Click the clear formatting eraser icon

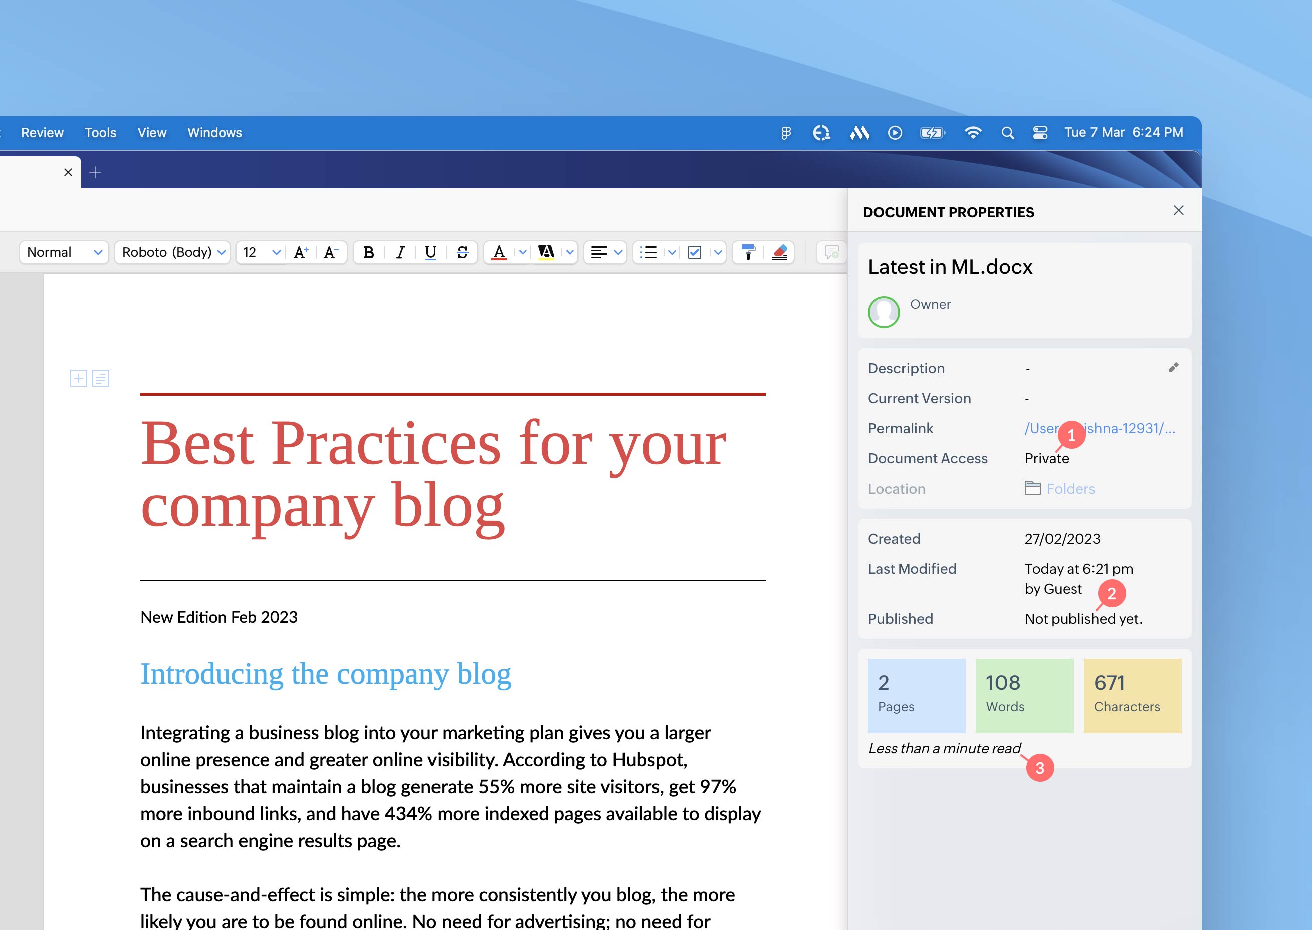(779, 252)
